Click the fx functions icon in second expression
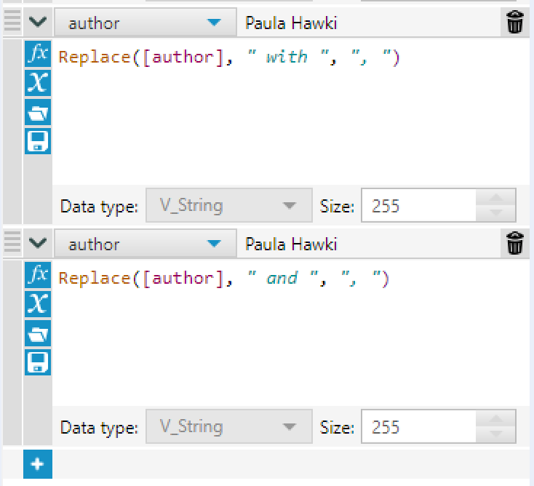The image size is (534, 486). pyautogui.click(x=37, y=275)
